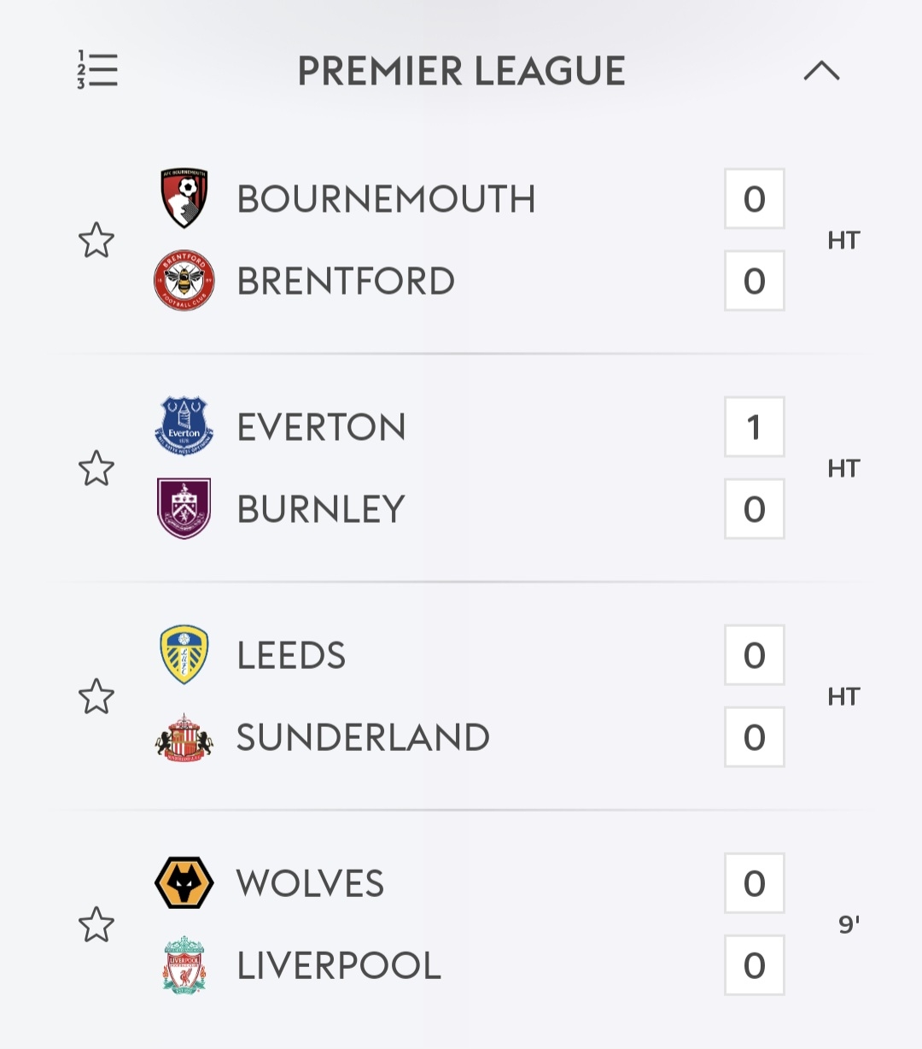Tap Everton's score box showing 1

754,427
